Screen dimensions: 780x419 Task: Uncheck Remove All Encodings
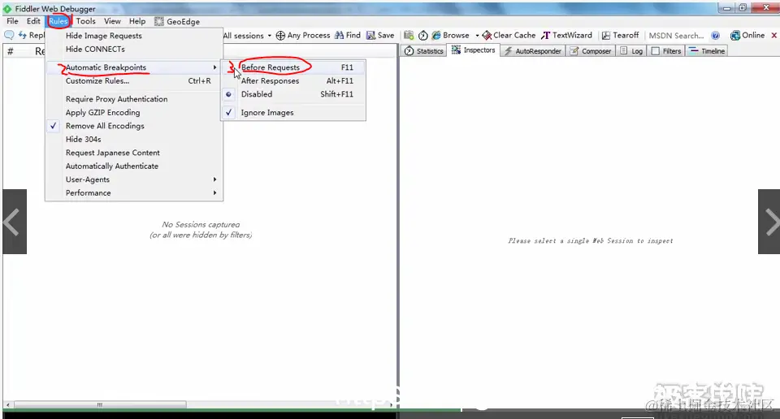pos(134,126)
